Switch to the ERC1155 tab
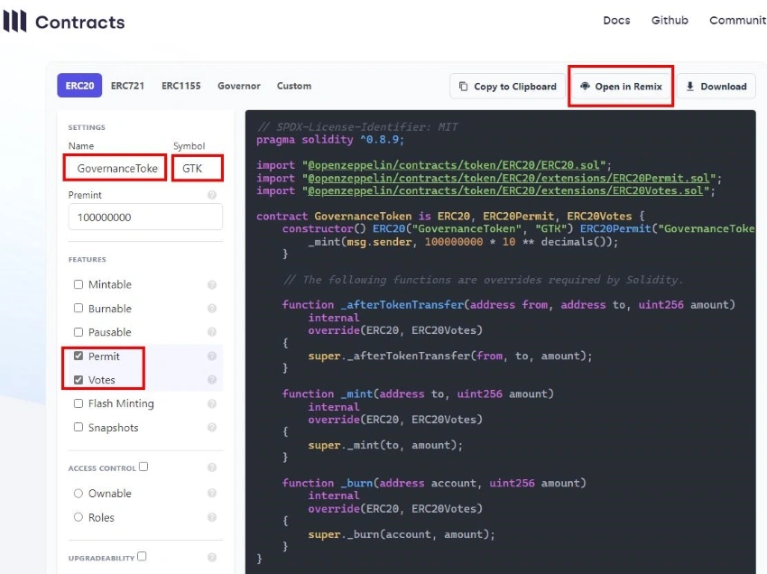Image resolution: width=767 pixels, height=574 pixels. [181, 86]
